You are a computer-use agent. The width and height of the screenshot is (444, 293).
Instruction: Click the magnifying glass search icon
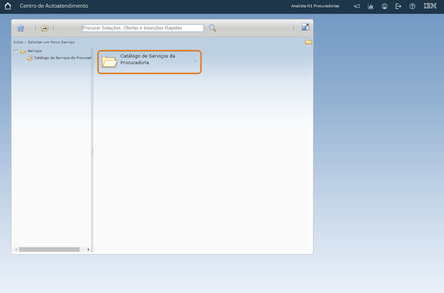pos(212,28)
